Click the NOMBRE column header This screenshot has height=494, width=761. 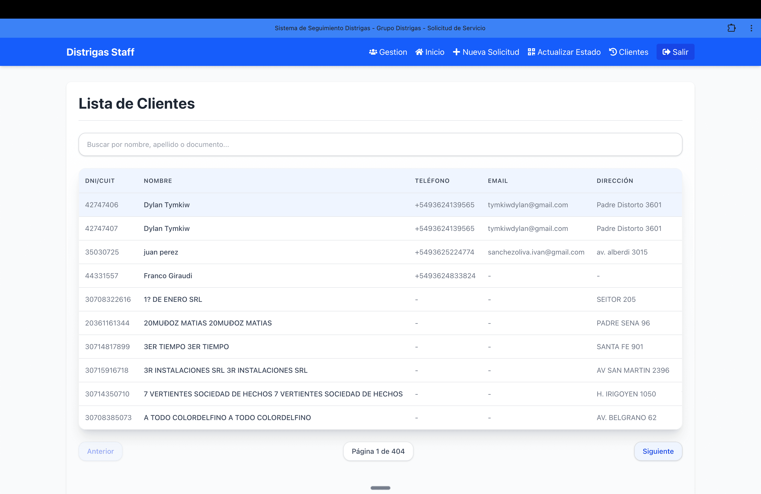point(158,181)
